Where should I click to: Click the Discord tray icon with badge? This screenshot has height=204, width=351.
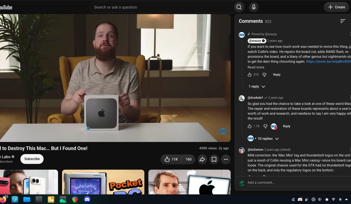[300, 199]
